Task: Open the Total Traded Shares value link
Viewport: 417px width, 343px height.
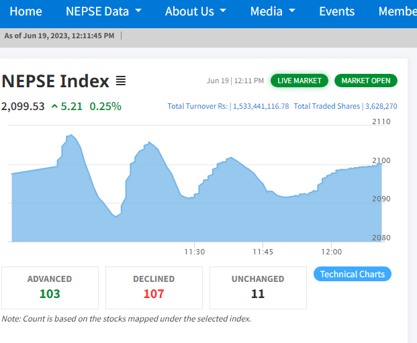Action: point(381,106)
